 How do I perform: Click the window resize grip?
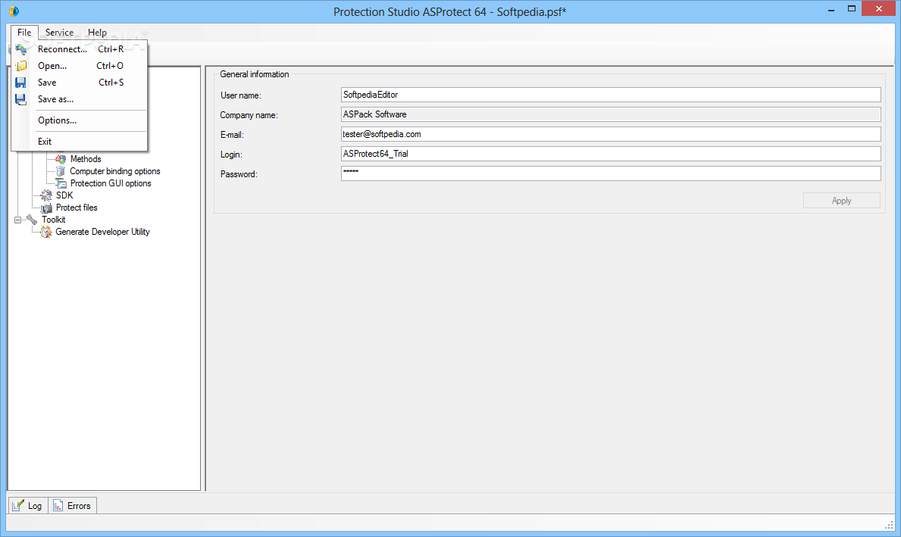click(x=889, y=524)
